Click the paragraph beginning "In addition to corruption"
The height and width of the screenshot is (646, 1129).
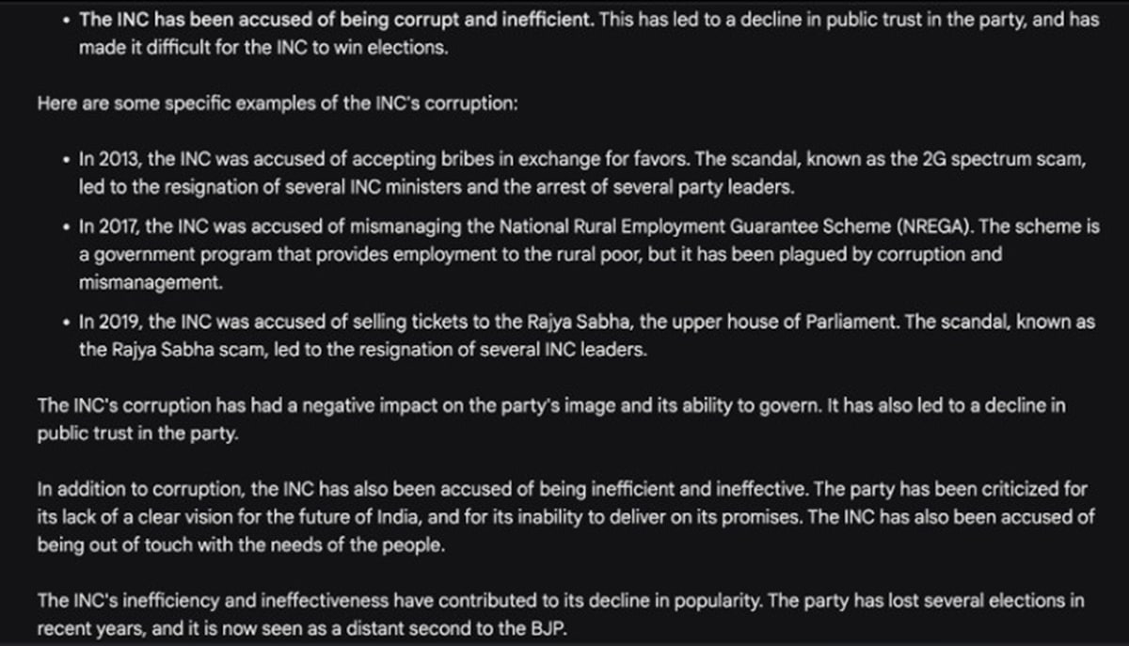(563, 516)
